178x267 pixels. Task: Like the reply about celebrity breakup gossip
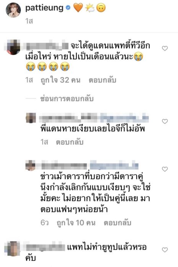point(165,169)
